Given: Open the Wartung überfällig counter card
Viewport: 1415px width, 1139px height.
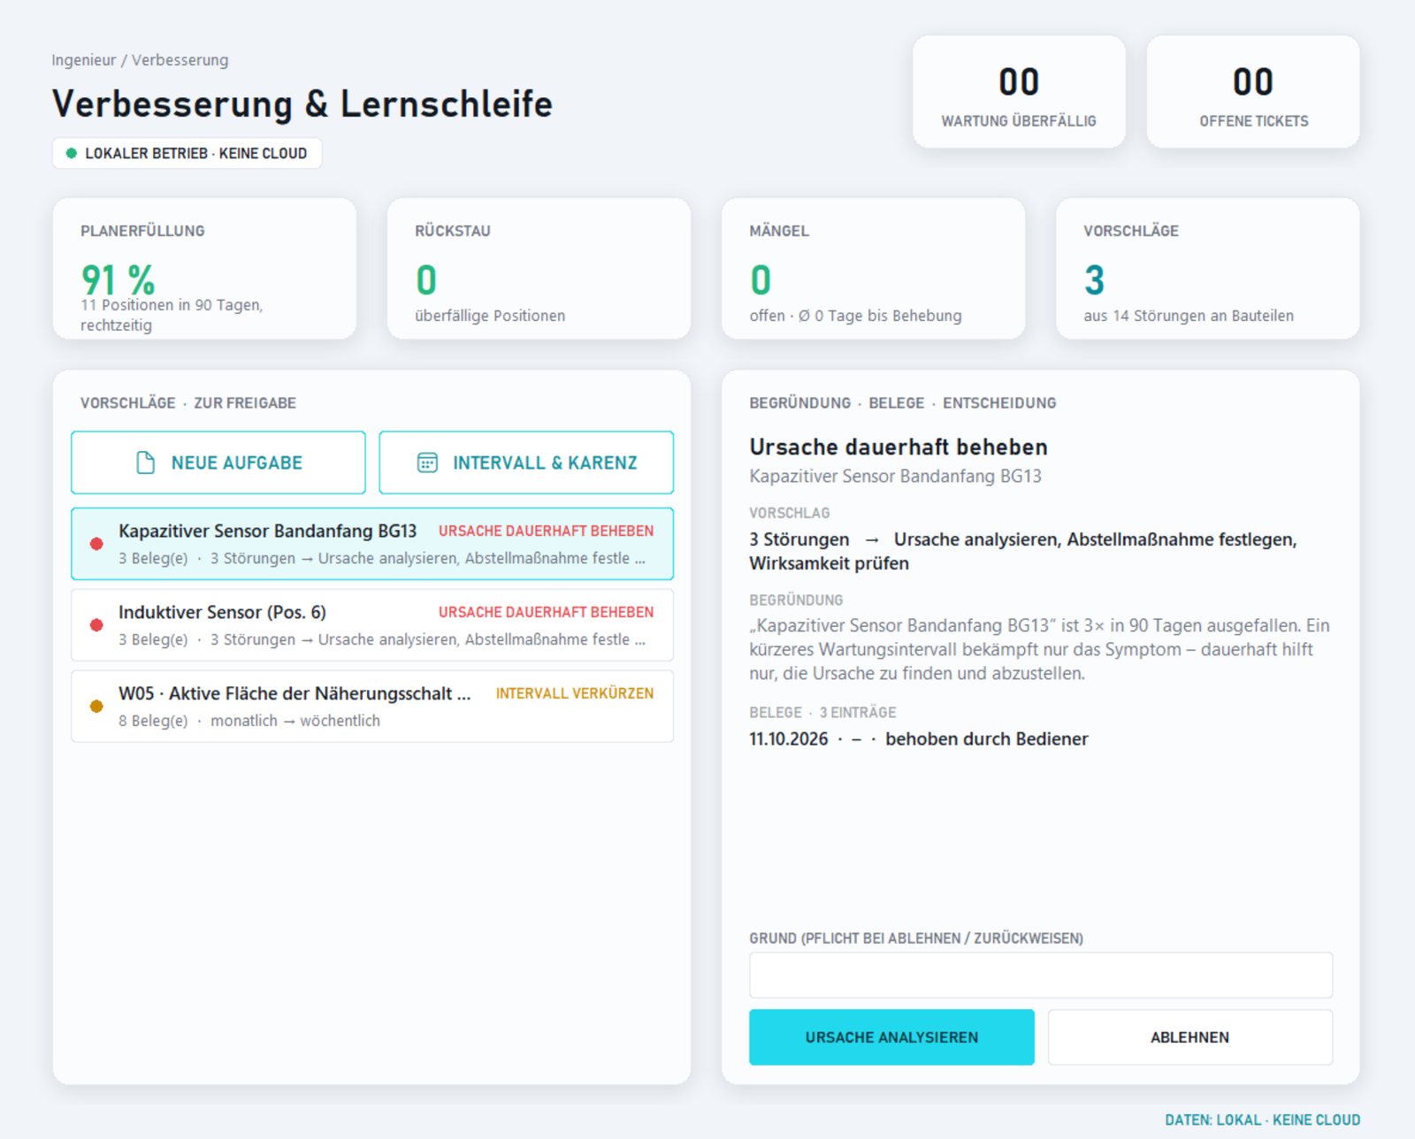Looking at the screenshot, I should click(1019, 92).
